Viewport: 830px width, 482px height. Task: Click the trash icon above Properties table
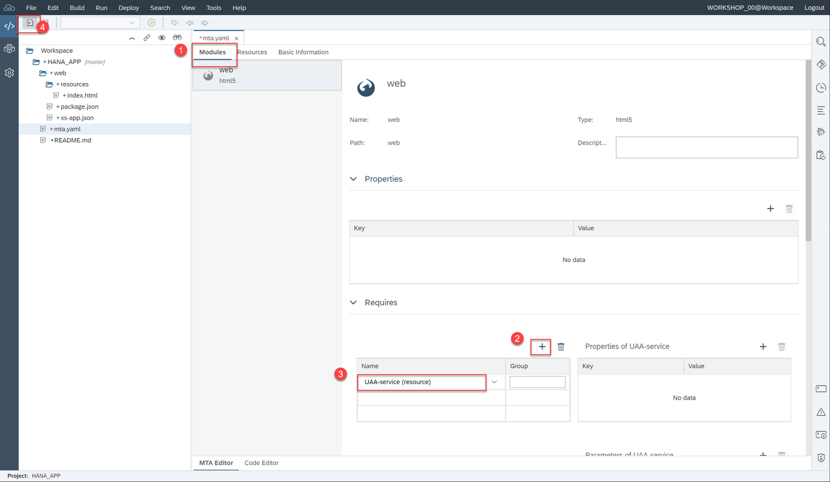(790, 208)
